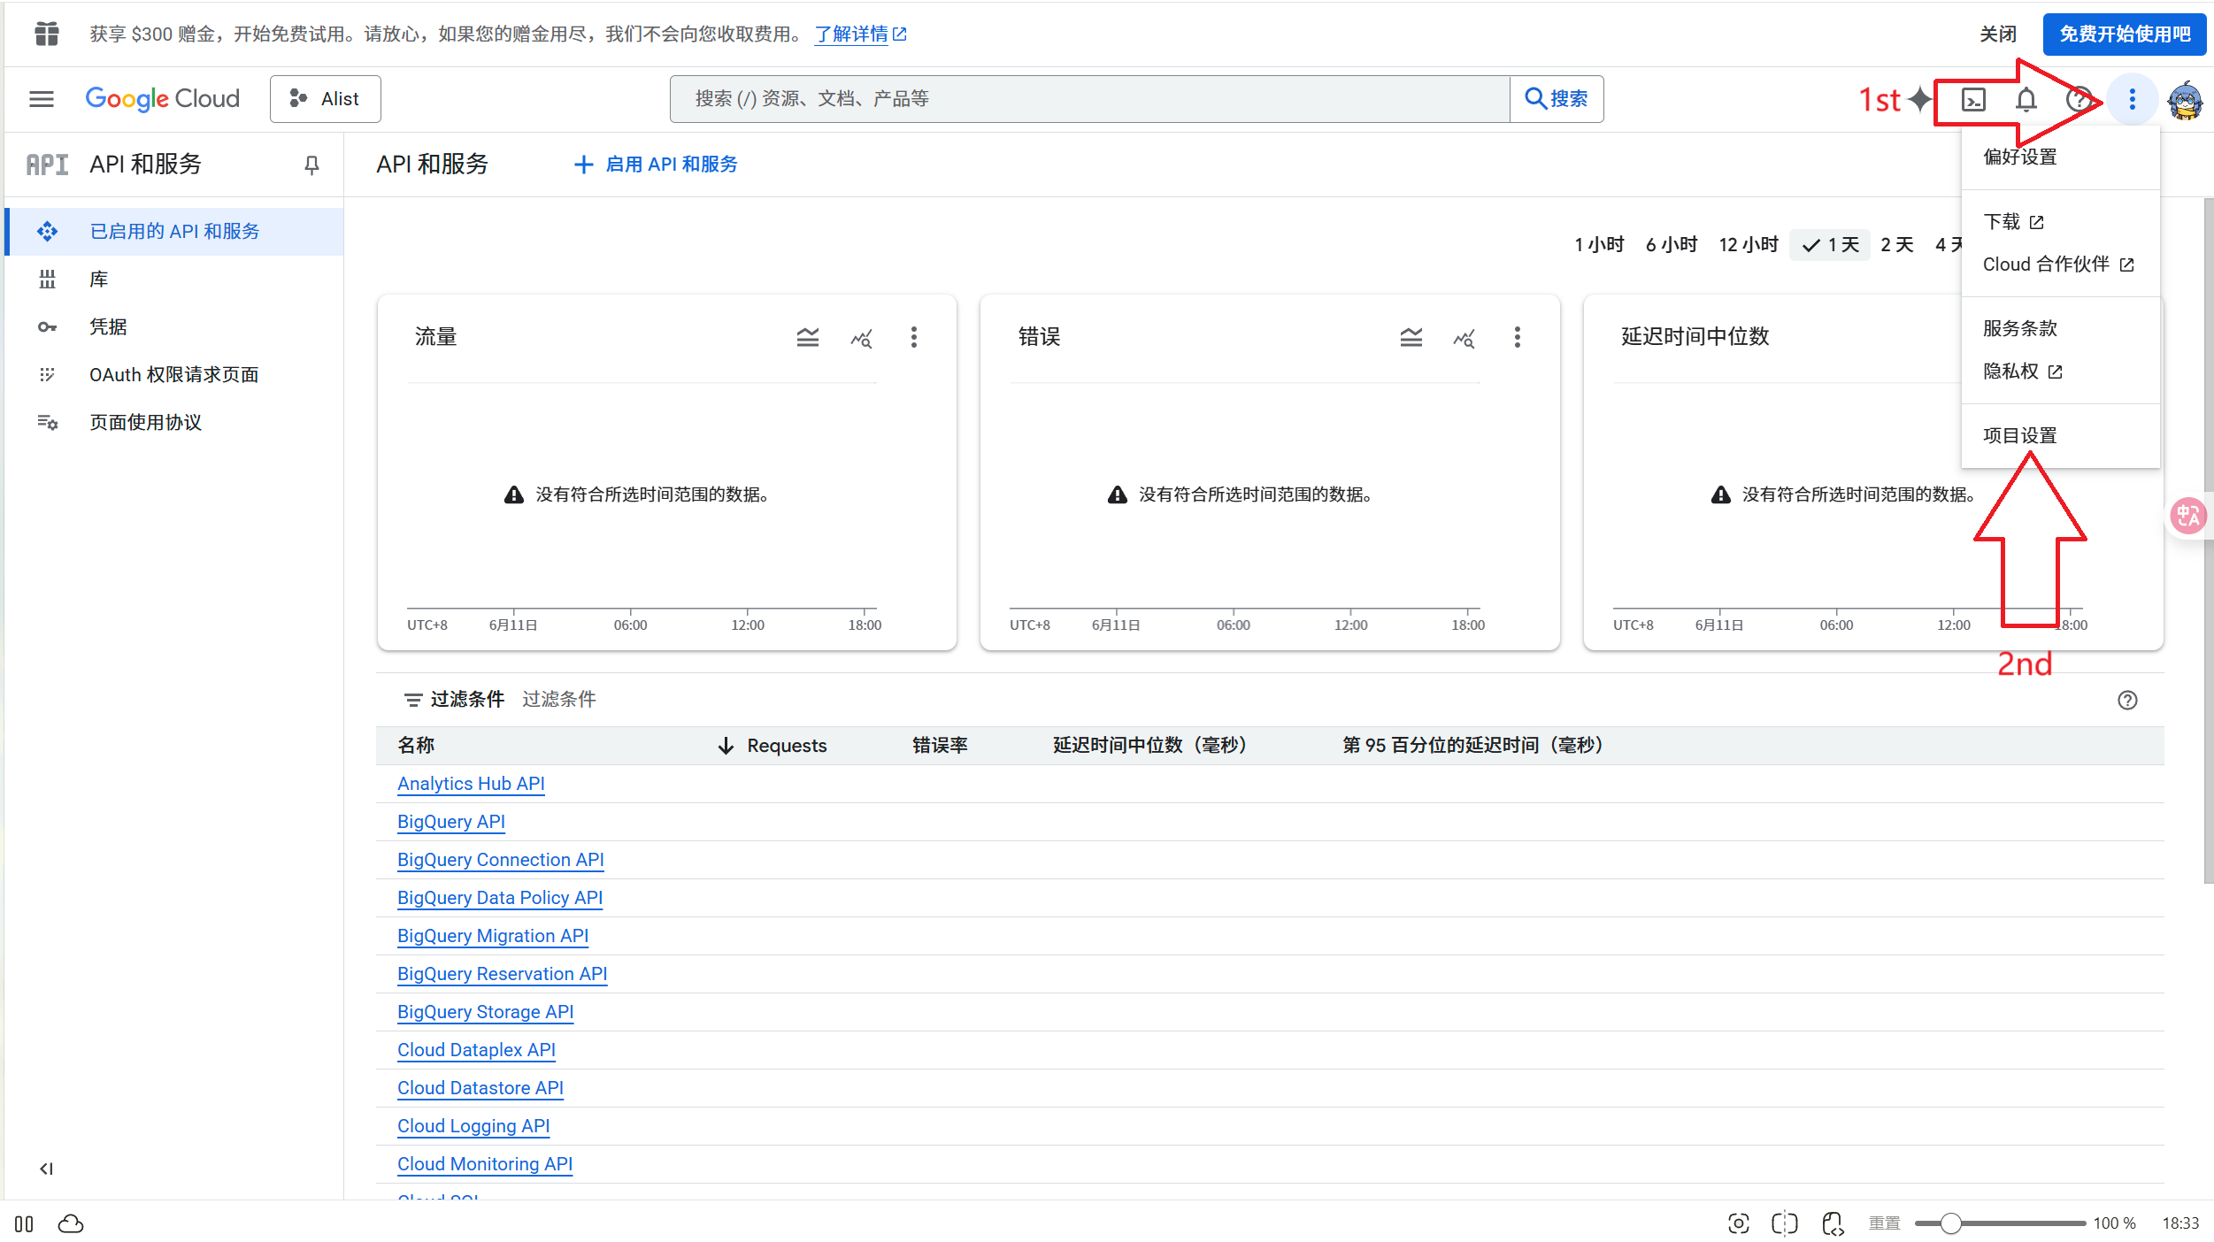Sort table by Requests column
The height and width of the screenshot is (1242, 2214).
(x=786, y=746)
